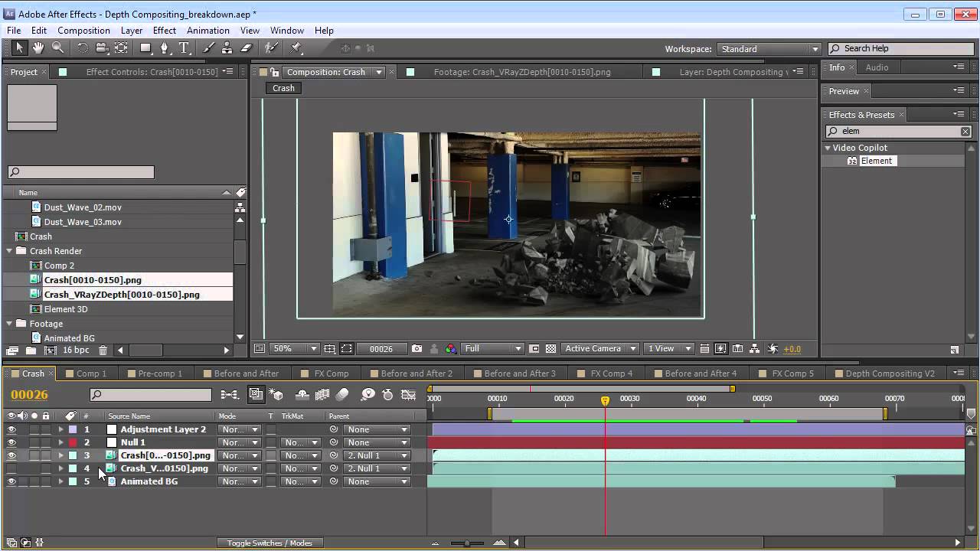Select the Horizontal Type tool
980x551 pixels.
click(185, 48)
